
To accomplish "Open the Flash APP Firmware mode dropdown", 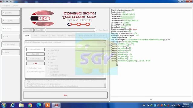I will [65, 42].
